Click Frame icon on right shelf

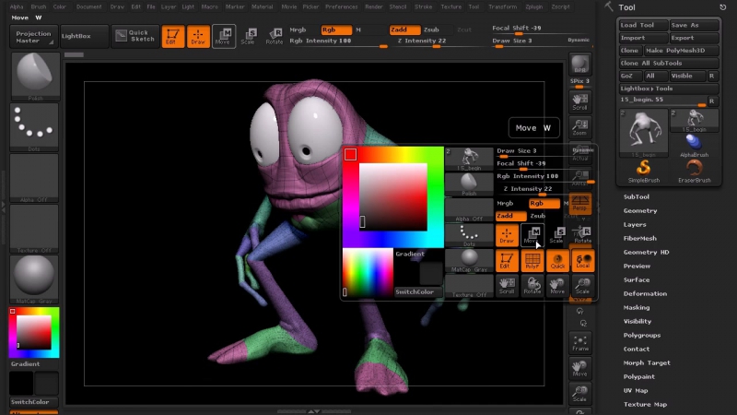580,342
